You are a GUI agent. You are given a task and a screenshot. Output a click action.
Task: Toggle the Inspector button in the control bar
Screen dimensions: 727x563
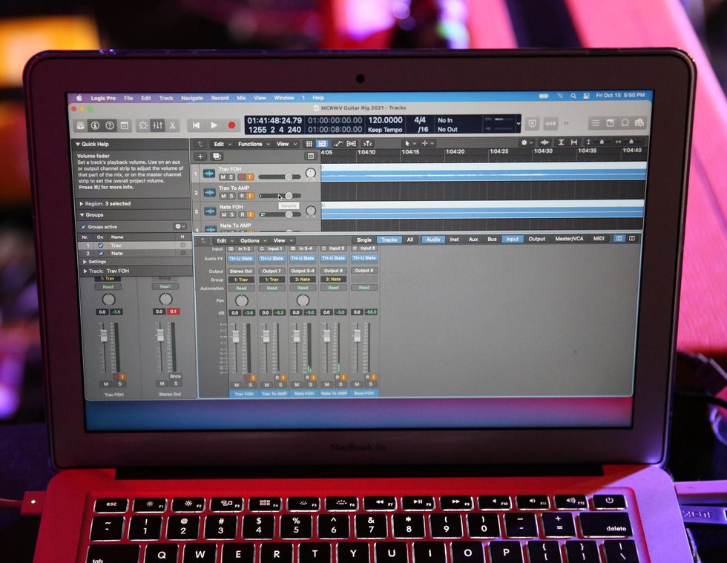click(95, 125)
